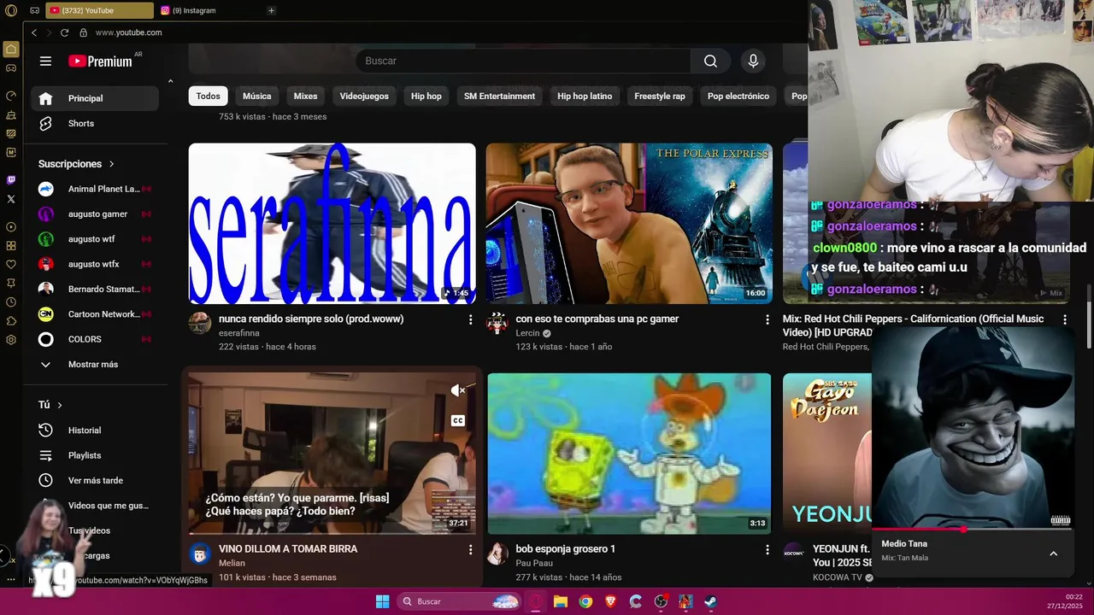Open options menu for nunca rendido video

(470, 319)
